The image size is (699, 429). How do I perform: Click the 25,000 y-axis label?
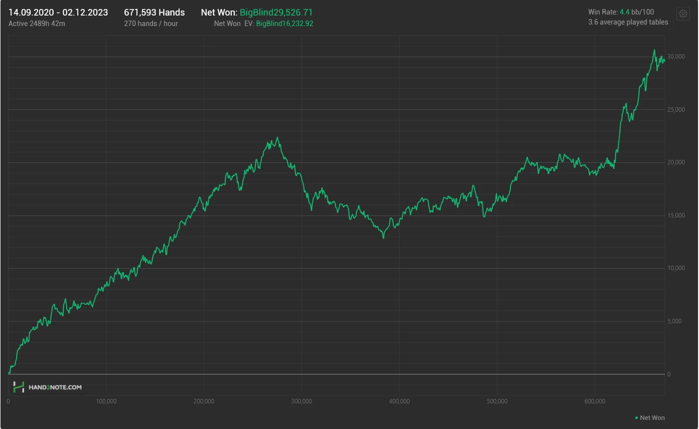coord(676,110)
